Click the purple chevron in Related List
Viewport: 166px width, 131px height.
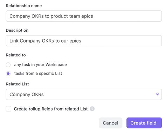point(158,94)
